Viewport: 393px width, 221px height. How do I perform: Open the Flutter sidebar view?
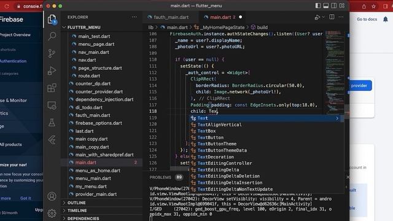tap(52, 140)
